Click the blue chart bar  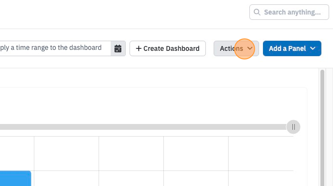[15, 178]
